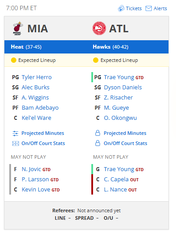The width and height of the screenshot is (176, 237).
Task: Open Kevin Love injury listing
Action: coord(36,190)
